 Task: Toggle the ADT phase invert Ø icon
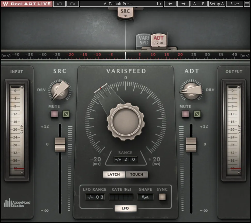[x=197, y=114]
